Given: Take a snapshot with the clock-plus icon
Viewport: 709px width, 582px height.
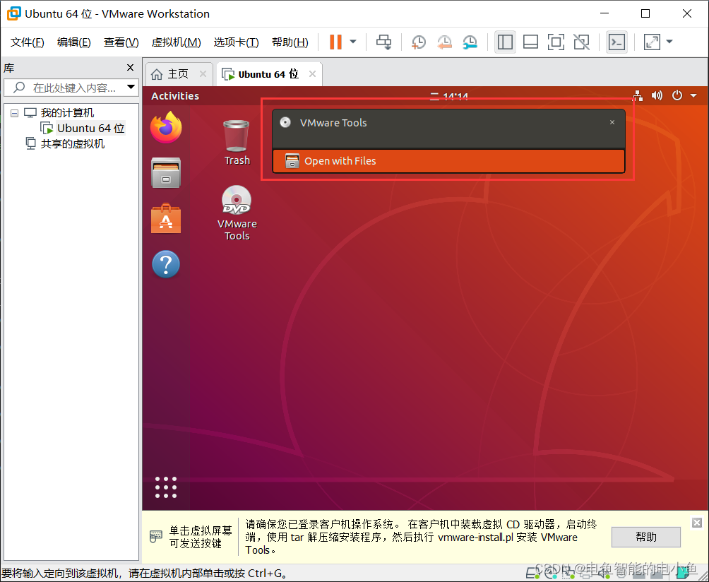Looking at the screenshot, I should 419,42.
